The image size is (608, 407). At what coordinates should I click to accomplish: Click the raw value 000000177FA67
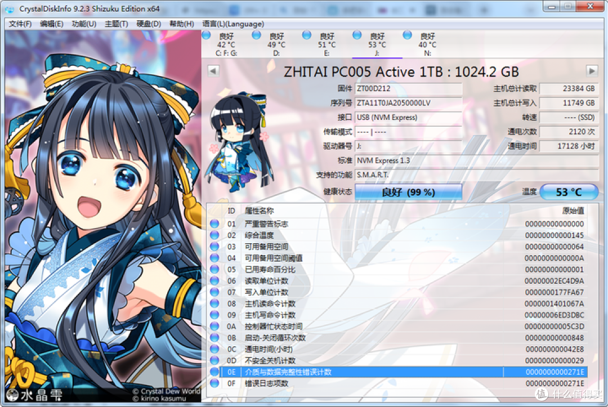[x=555, y=292]
